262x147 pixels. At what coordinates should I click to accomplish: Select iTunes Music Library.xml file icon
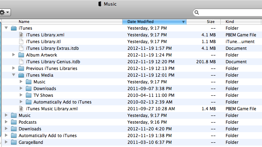click(21, 108)
